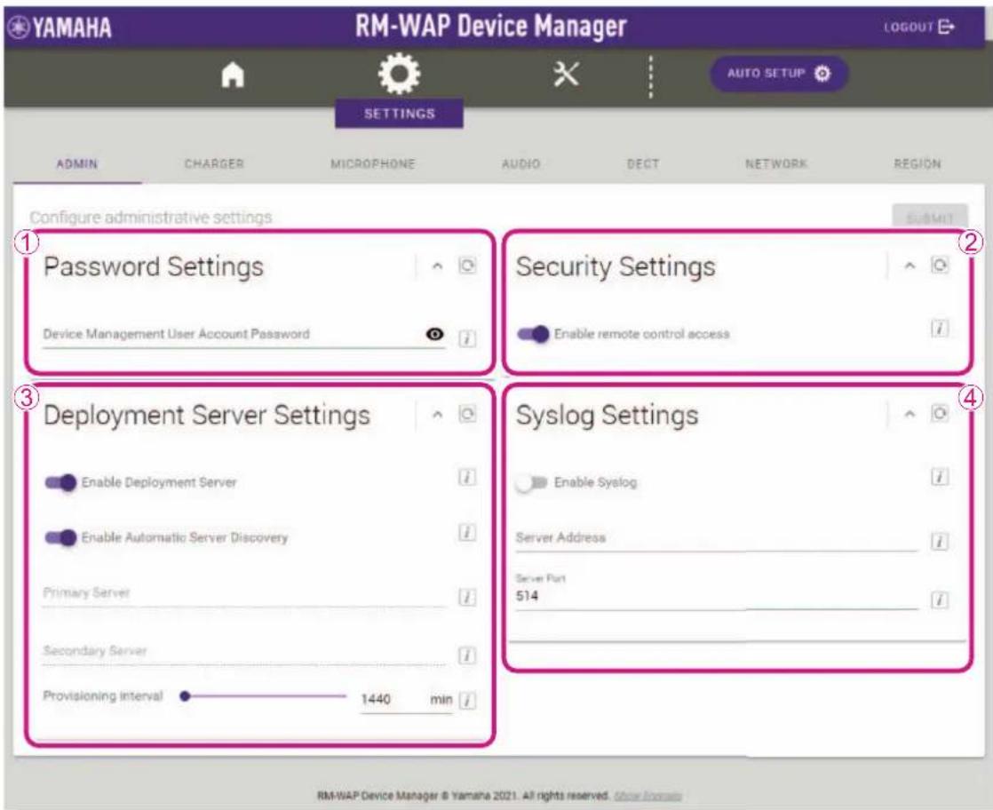Screen dimensions: 993x810
Task: Reveal password with the eye icon
Action: [x=435, y=334]
